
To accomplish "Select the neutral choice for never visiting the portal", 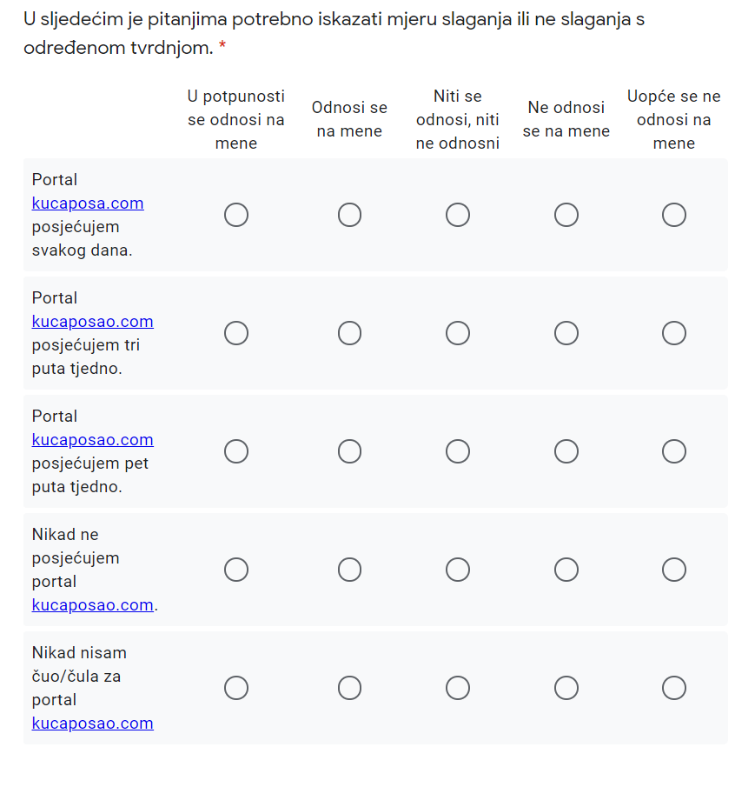I will (458, 570).
